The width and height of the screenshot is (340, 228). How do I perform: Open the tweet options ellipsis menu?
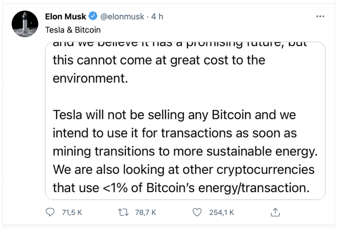point(320,16)
